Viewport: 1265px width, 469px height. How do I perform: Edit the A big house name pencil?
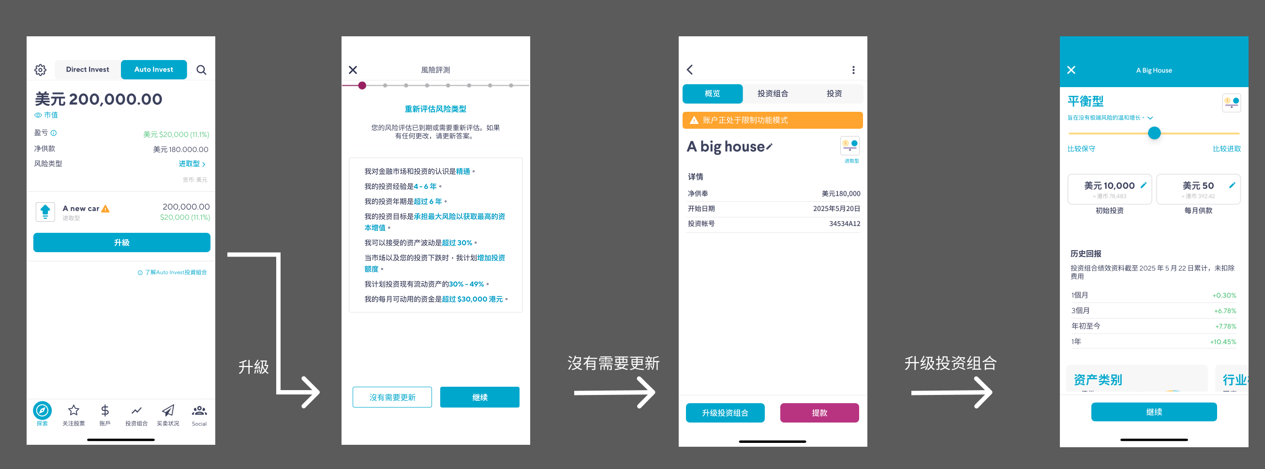click(770, 146)
